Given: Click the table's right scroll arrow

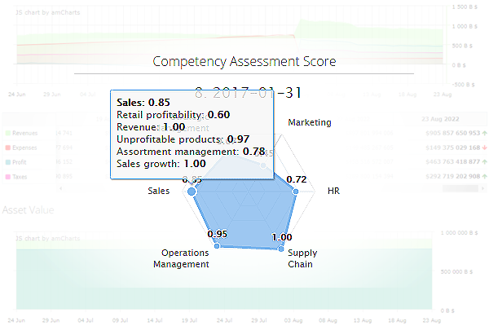Looking at the screenshot, I should click(482, 188).
